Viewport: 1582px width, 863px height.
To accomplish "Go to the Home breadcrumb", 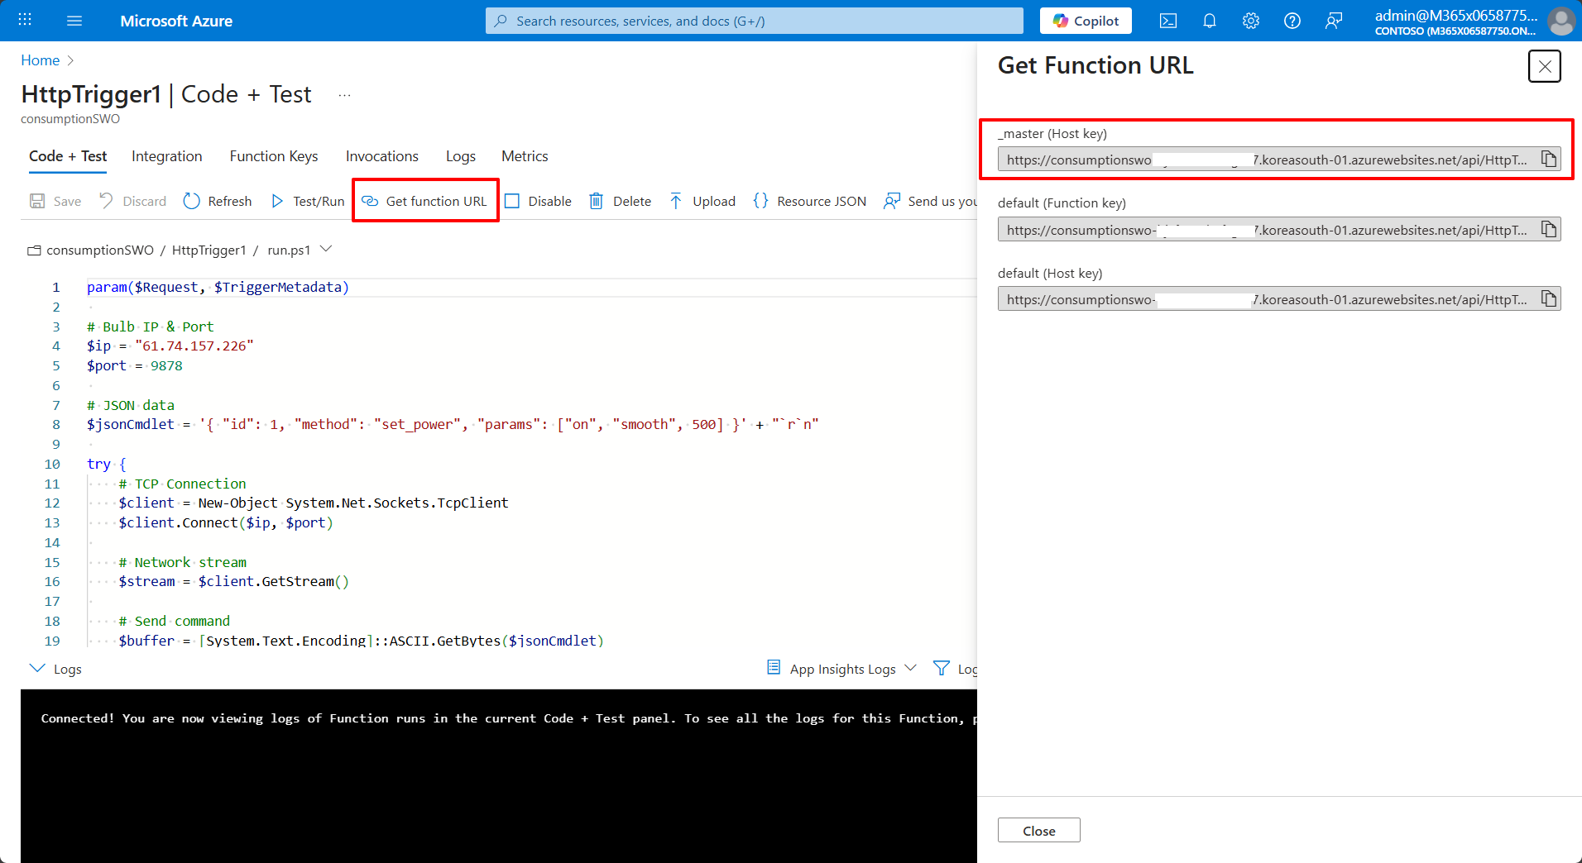I will pos(40,60).
